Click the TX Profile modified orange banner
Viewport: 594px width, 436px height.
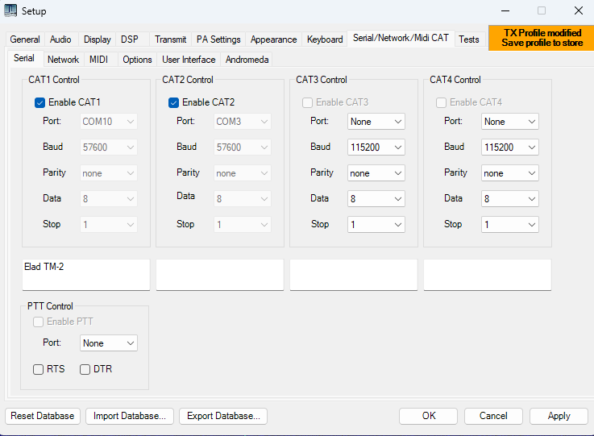[x=541, y=38]
